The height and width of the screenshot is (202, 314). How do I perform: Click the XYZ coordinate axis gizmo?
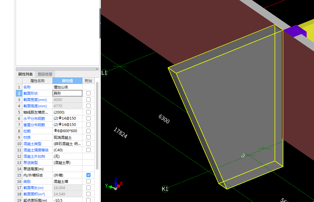click(x=114, y=184)
